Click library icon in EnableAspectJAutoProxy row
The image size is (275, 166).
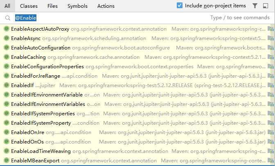tap(270, 29)
